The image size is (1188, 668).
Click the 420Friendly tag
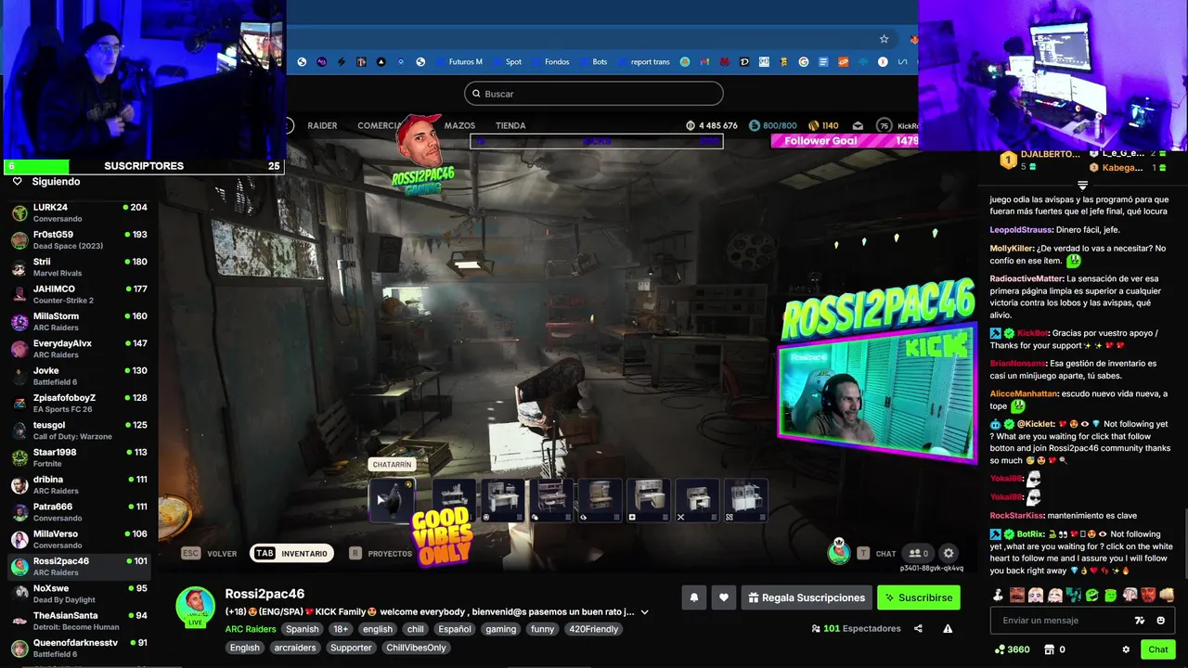pos(594,629)
